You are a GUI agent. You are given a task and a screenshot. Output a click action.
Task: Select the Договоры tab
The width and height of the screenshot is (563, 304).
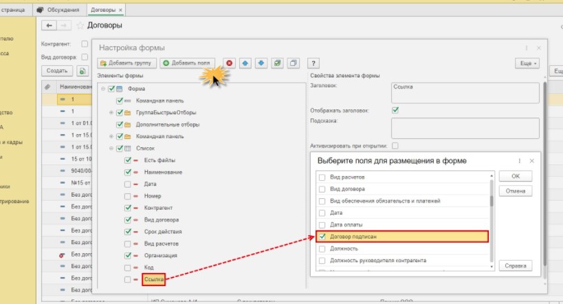tap(103, 10)
